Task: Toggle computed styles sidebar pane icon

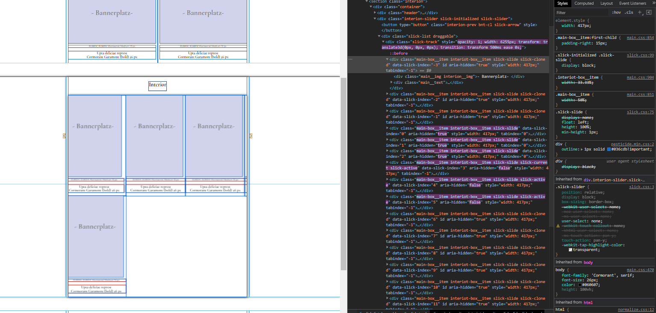Action: 648,12
